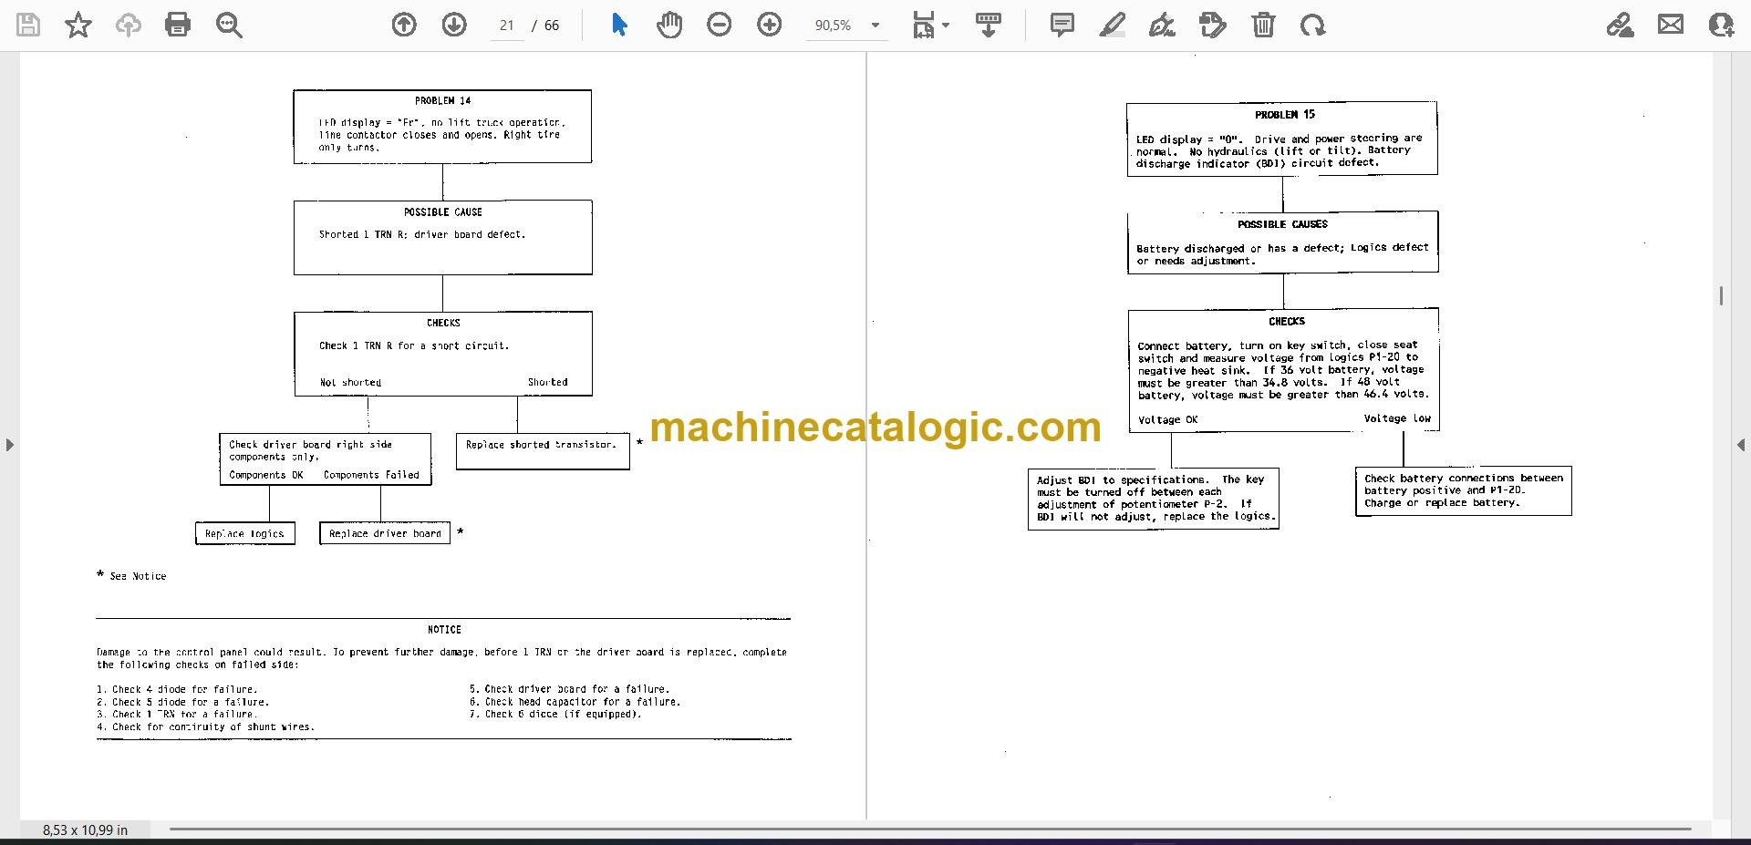Screen dimensions: 1751x845
Task: Select the highlight text pen tool
Action: coord(1112,25)
